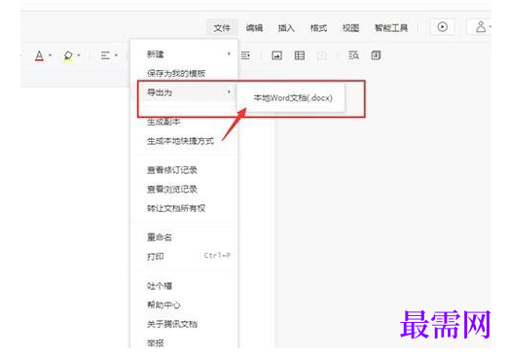
Task: Open the 格式 menu
Action: pyautogui.click(x=318, y=28)
